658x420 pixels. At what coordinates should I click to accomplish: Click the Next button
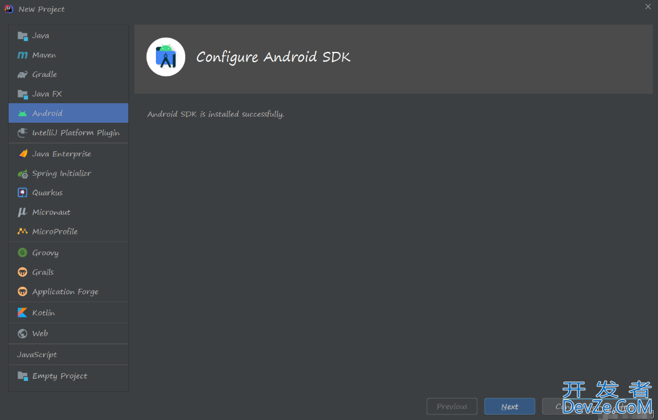click(509, 406)
